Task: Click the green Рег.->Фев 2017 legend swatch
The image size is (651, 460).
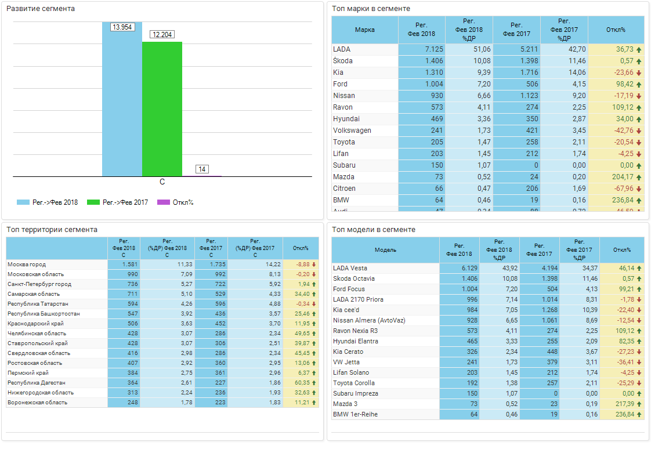Action: tap(93, 202)
